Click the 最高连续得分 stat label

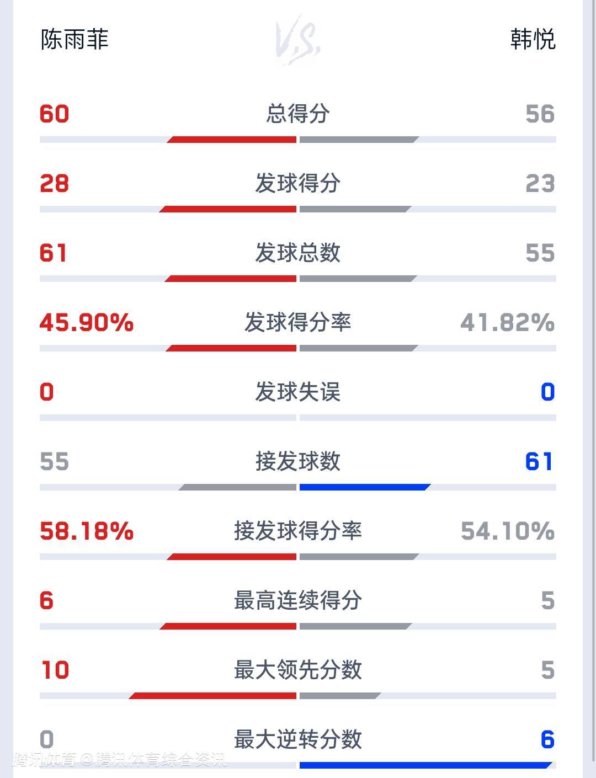(298, 600)
